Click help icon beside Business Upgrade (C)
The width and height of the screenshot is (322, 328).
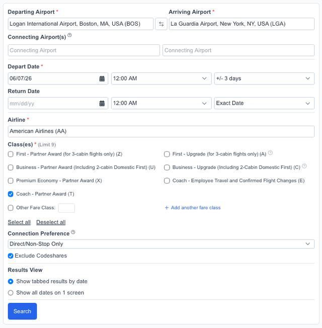(x=304, y=166)
